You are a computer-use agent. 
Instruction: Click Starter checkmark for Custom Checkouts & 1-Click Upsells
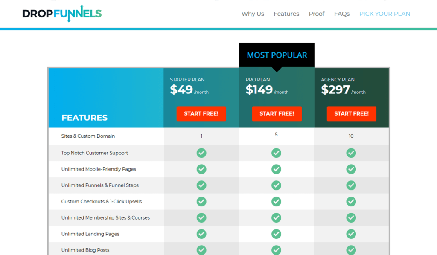(201, 201)
